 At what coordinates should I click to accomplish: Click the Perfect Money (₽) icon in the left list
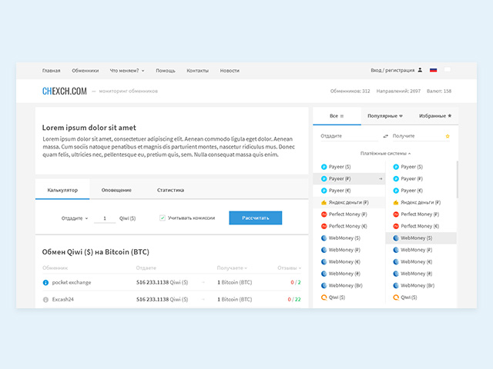324,214
